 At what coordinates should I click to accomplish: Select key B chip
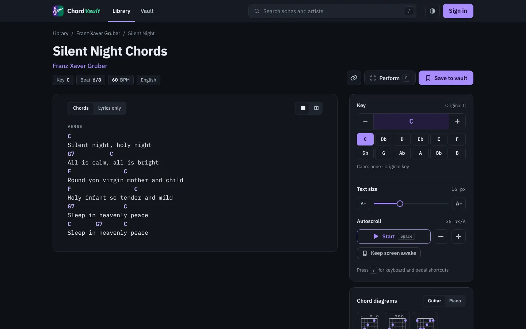(x=457, y=153)
